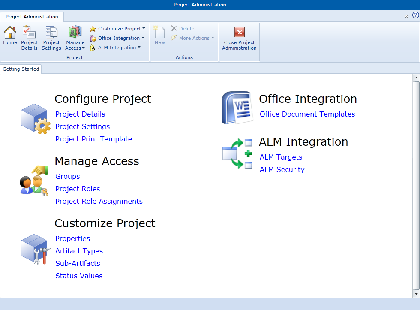This screenshot has height=310, width=420.
Task: Open Project Settings ribbon icon
Action: [x=51, y=33]
